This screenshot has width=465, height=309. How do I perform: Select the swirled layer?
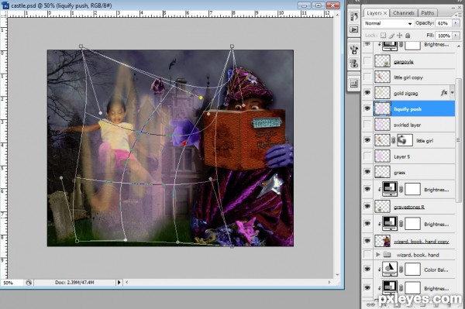[414, 125]
